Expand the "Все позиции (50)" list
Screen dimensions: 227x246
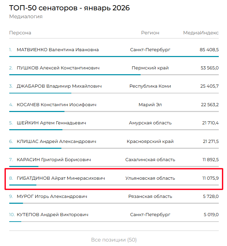[x=113, y=239]
